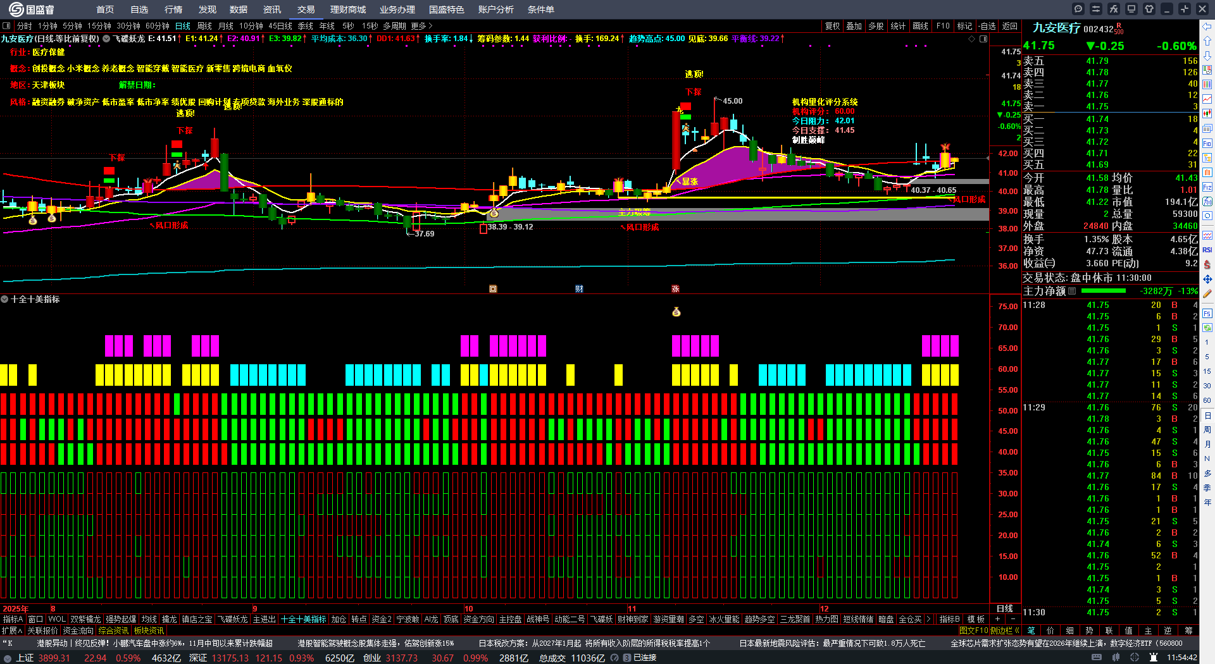1215x664 pixels.
Task: Click the left arrow icon in right sidebar
Action: (x=1207, y=26)
